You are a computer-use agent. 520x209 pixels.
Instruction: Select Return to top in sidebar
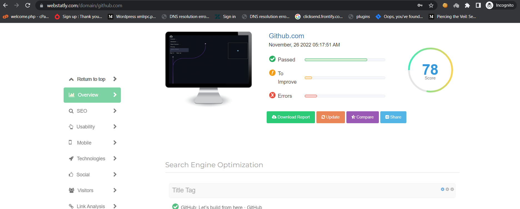point(92,79)
